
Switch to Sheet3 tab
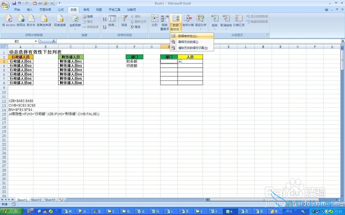pos(50,200)
